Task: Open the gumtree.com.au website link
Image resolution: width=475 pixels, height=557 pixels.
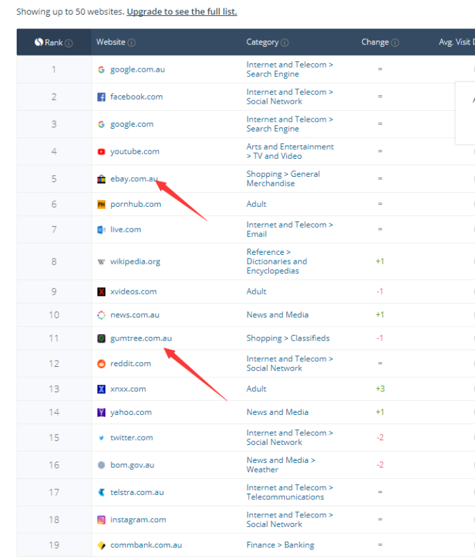Action: tap(141, 338)
